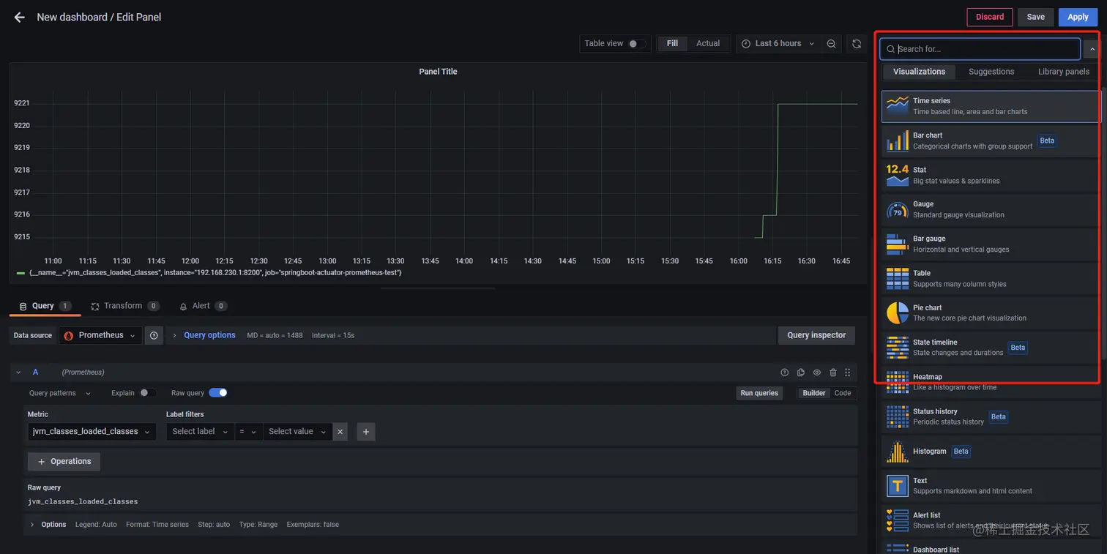Turn off the Raw query switch
The image size is (1107, 554).
tap(218, 393)
